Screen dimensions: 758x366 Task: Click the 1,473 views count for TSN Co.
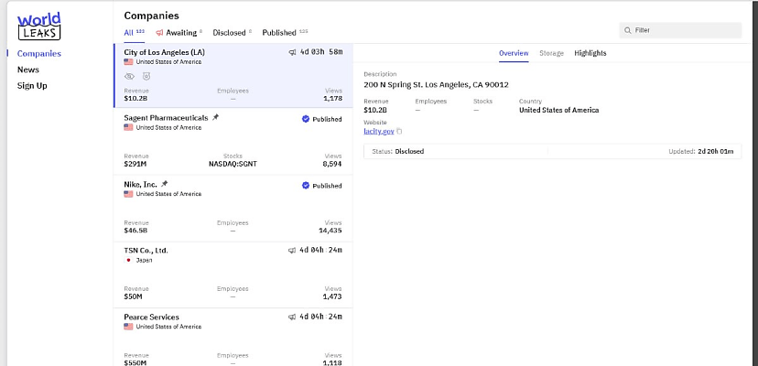(x=332, y=296)
